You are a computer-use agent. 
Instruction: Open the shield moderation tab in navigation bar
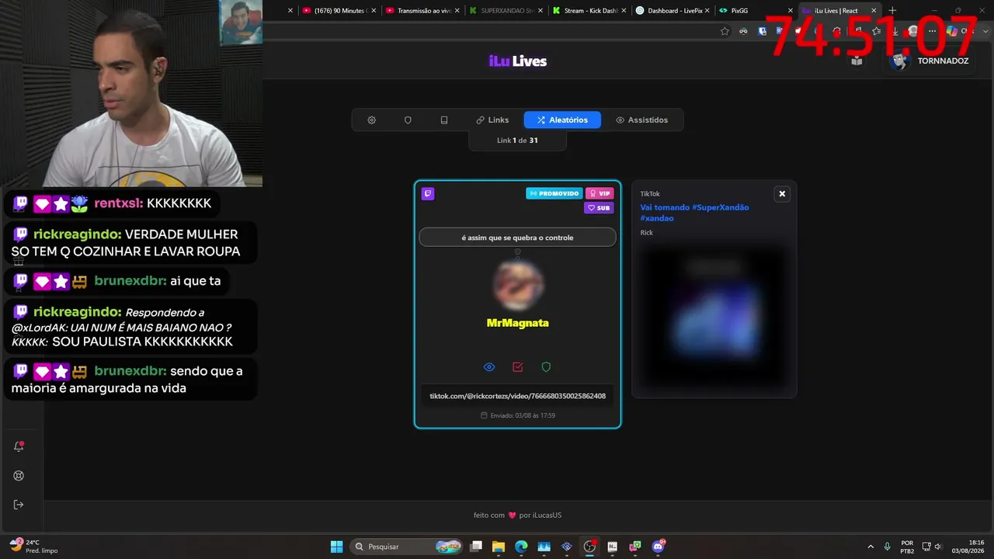408,120
